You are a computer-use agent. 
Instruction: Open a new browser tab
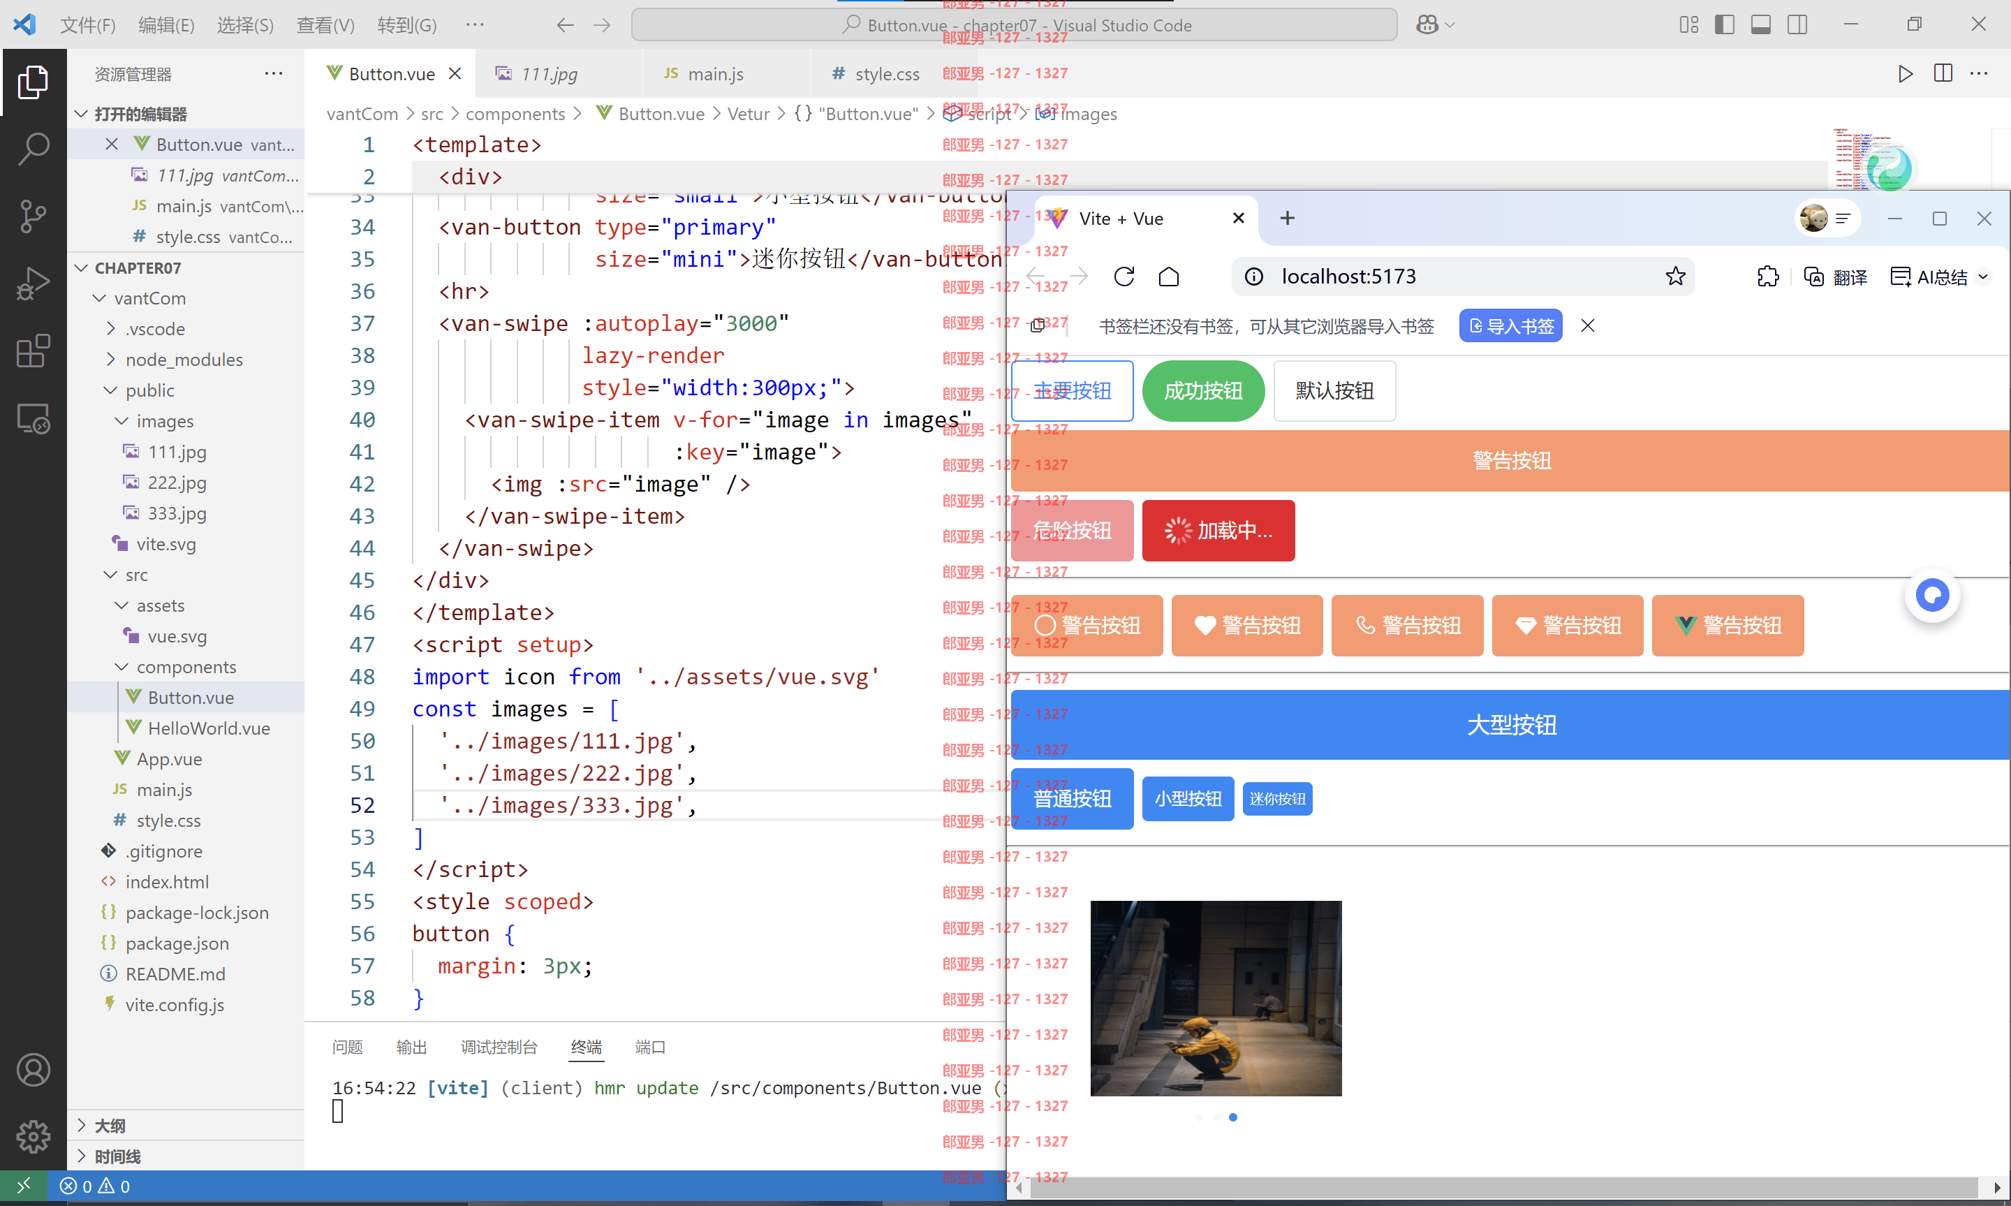1287,219
